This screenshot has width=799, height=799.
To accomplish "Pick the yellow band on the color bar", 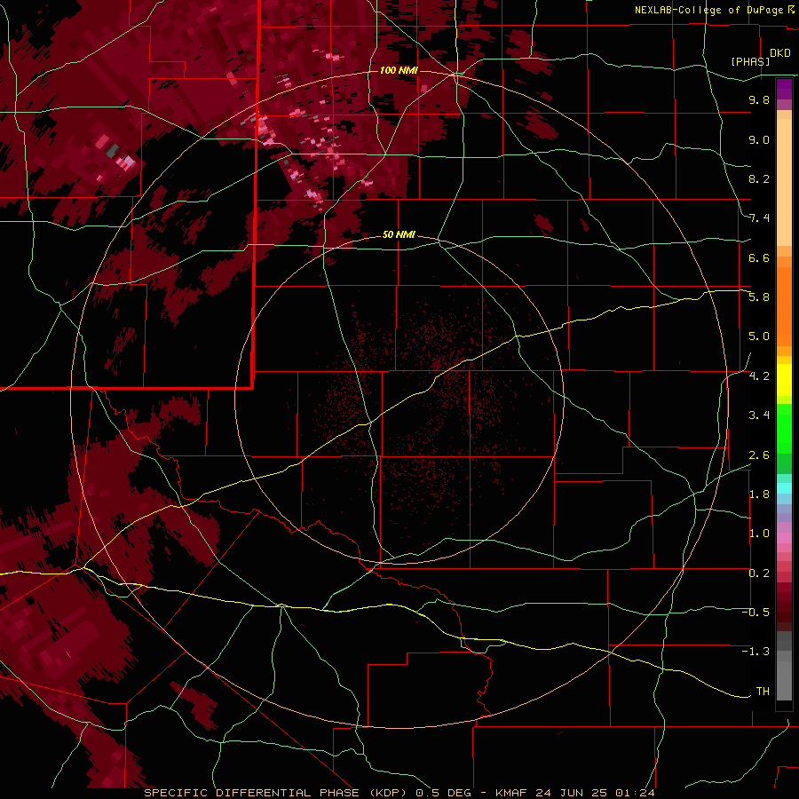I will tap(784, 380).
